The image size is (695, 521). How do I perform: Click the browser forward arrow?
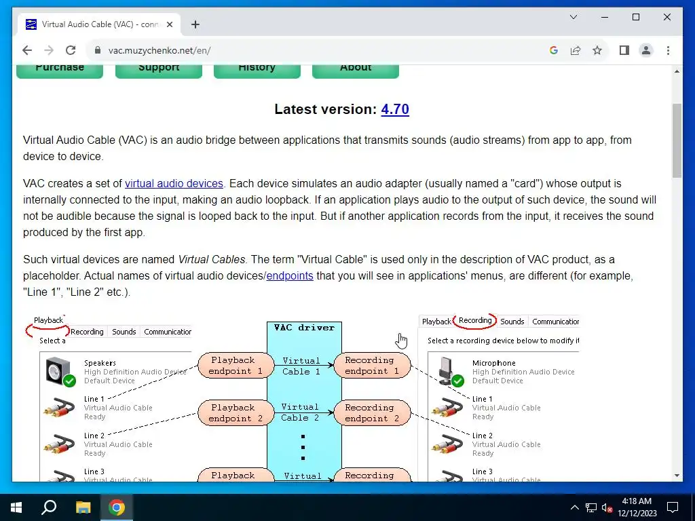point(49,50)
